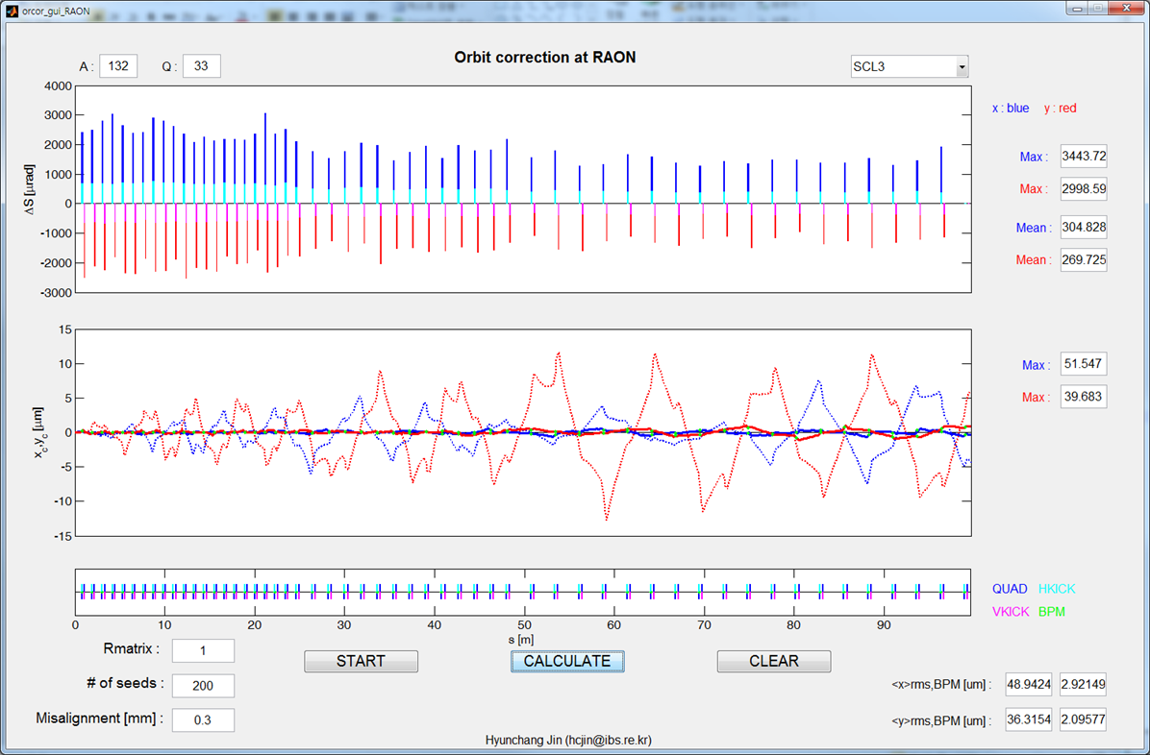The width and height of the screenshot is (1150, 755).
Task: Focus the Q charge input field
Action: [x=202, y=65]
